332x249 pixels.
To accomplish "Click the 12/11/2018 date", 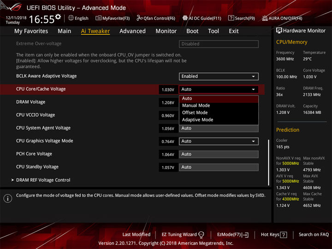I will tap(16, 18).
